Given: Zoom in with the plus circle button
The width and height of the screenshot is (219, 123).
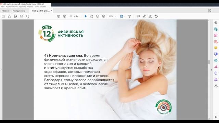Looking at the screenshot, I should click(x=103, y=16).
